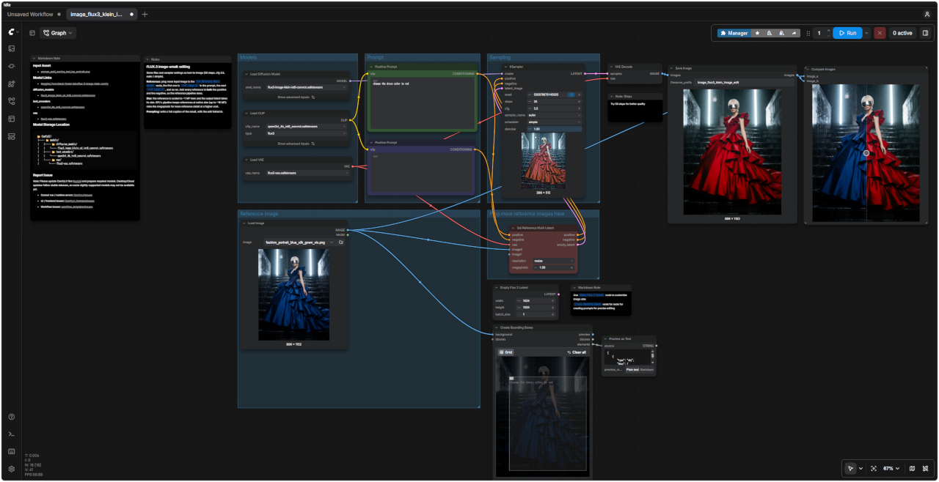Open the Run options dropdown arrow
The image size is (939, 482).
(x=866, y=33)
